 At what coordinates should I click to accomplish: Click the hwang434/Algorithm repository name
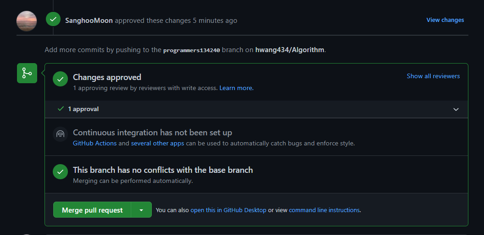(289, 50)
